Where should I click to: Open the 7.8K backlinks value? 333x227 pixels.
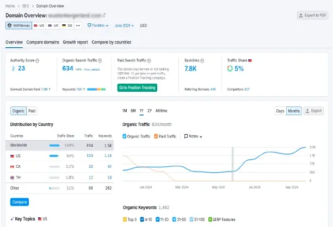[190, 68]
